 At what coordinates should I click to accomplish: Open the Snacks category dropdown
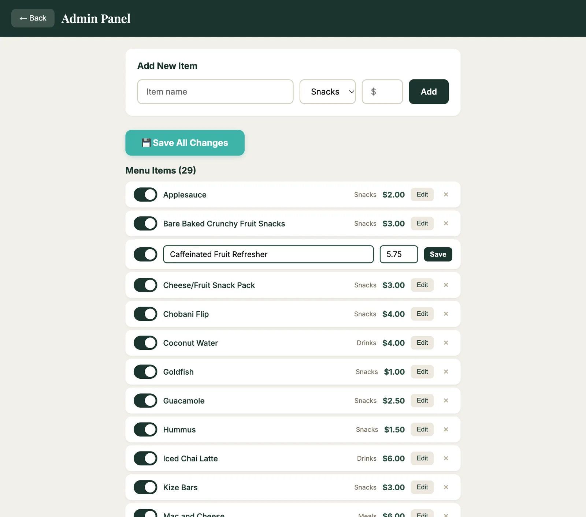pyautogui.click(x=328, y=92)
